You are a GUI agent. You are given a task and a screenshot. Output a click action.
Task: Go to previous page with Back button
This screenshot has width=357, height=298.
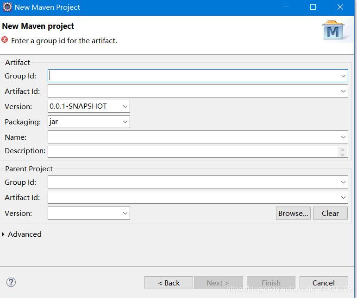[169, 283]
